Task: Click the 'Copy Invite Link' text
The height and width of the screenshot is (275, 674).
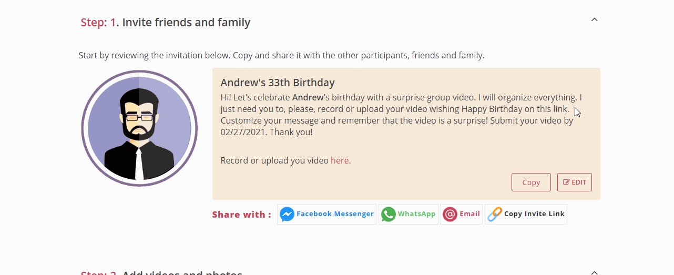Action: (534, 214)
